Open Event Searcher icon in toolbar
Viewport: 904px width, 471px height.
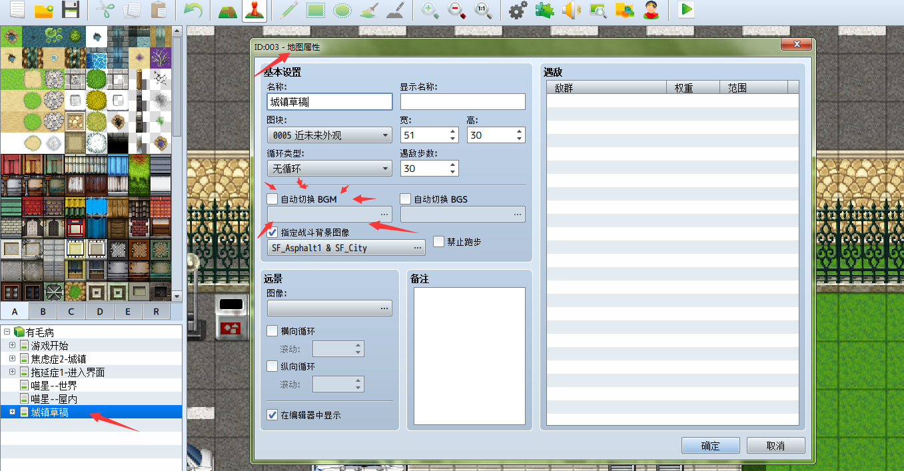click(598, 11)
